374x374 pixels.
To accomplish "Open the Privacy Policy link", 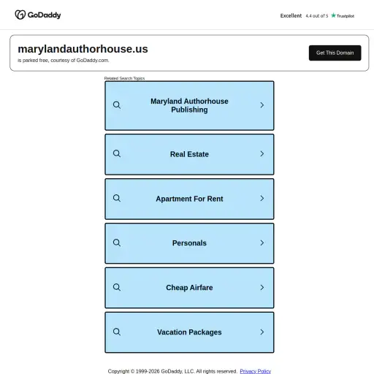I will point(255,371).
